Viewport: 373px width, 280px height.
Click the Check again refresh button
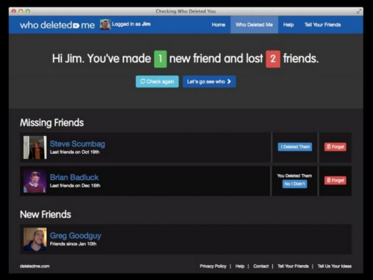(x=157, y=81)
